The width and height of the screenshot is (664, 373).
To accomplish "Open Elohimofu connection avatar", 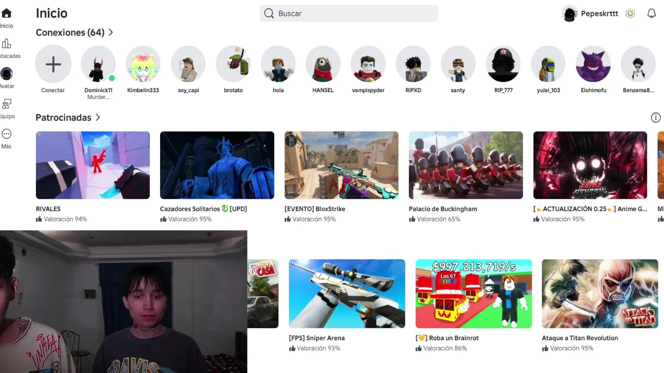I will tap(593, 64).
